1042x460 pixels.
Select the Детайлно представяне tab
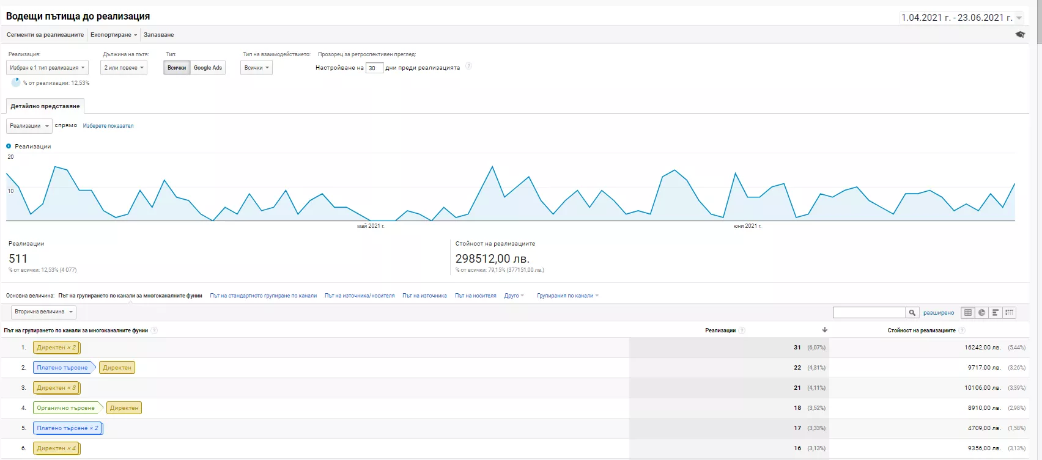coord(45,106)
